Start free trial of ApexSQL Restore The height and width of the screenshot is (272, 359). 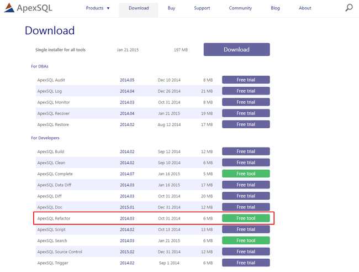[x=246, y=124]
